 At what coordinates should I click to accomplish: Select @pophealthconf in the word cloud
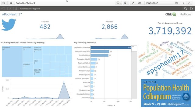(161, 49)
